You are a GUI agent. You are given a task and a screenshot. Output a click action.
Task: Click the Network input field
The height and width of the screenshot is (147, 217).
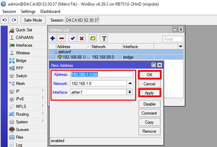click(98, 84)
